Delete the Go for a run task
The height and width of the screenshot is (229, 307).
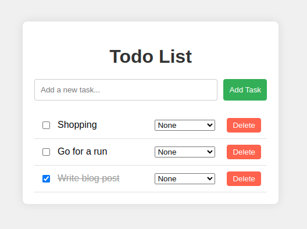[x=244, y=152]
